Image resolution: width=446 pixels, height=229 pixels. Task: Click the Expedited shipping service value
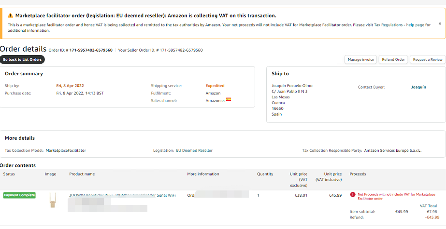click(x=215, y=86)
